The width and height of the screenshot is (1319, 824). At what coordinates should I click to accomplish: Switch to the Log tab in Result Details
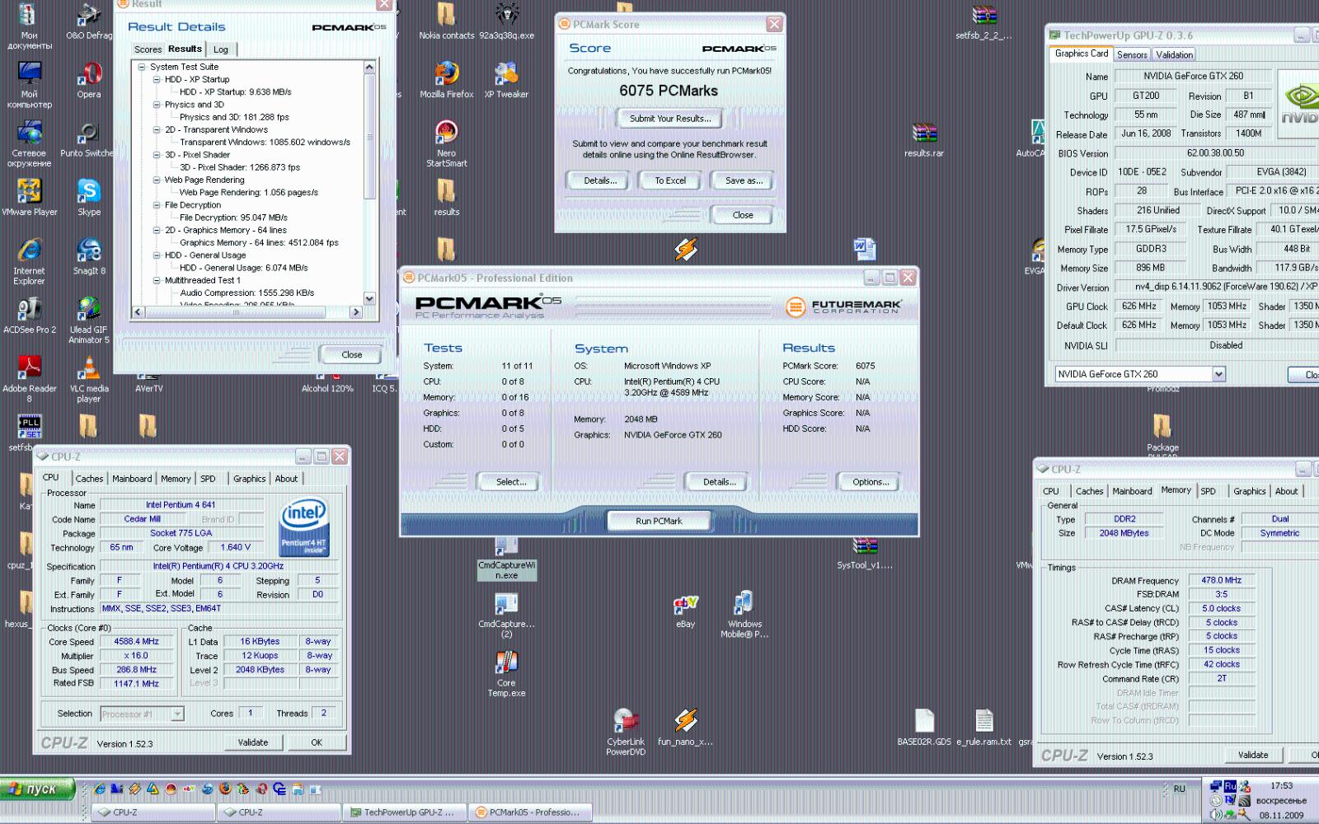221,49
